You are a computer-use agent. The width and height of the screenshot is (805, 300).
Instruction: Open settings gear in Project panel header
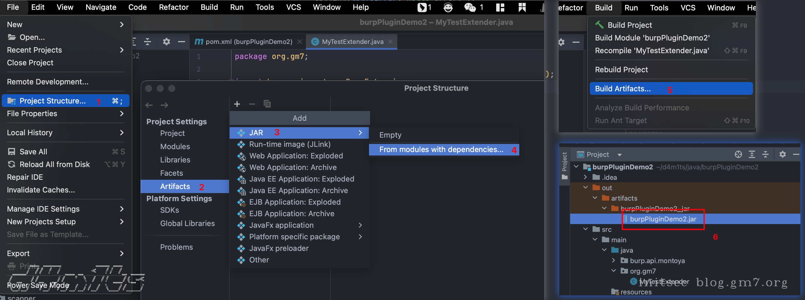[x=782, y=154]
